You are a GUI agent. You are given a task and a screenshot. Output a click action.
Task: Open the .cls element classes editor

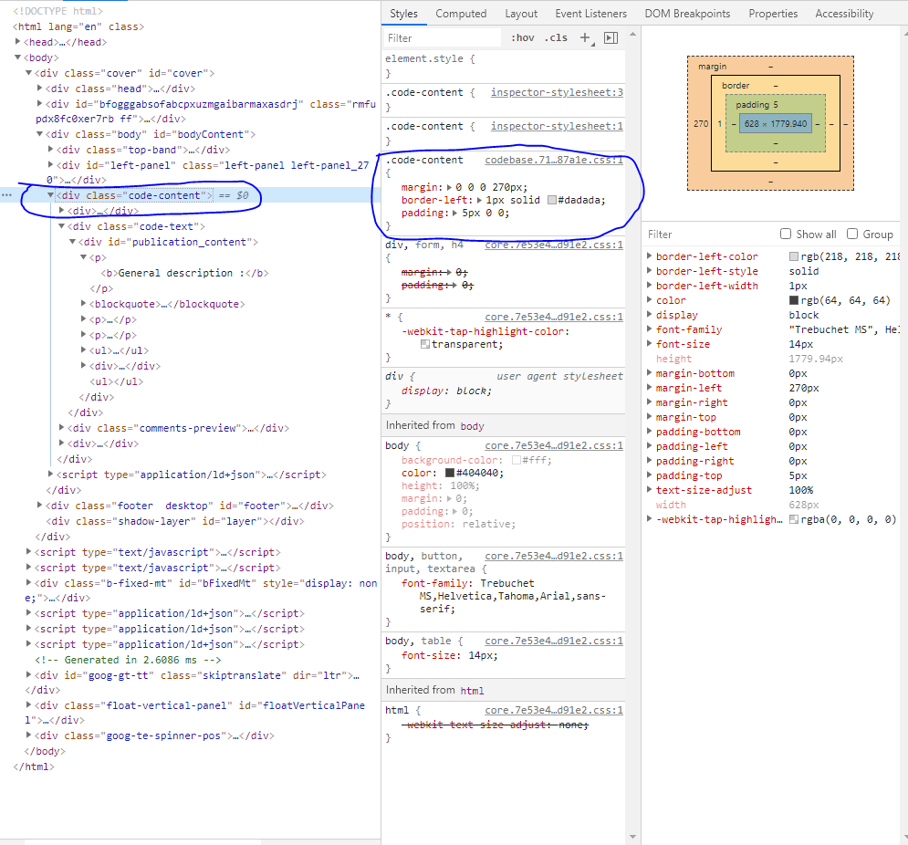tap(555, 37)
